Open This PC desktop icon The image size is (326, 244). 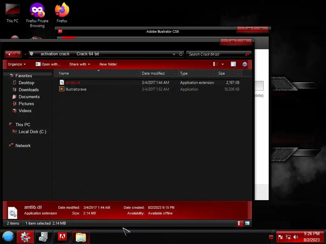point(12,12)
